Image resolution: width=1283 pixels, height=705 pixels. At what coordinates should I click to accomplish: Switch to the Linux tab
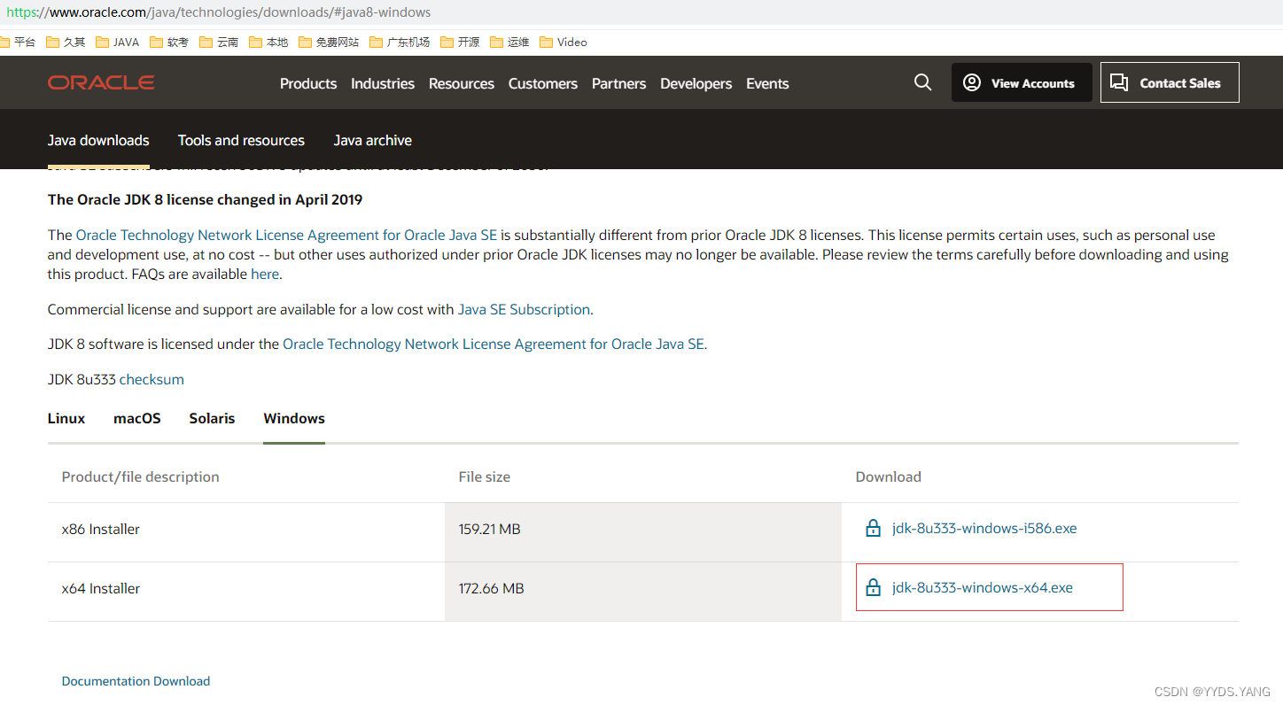click(66, 418)
